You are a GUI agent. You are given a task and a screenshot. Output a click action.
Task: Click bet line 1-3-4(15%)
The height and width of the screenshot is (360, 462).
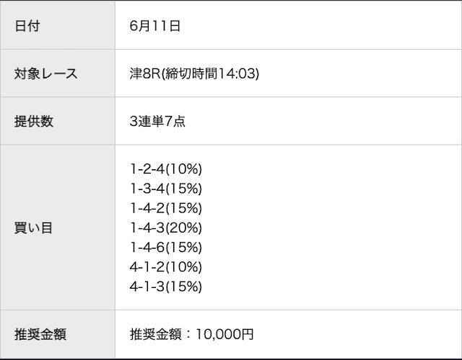point(166,189)
